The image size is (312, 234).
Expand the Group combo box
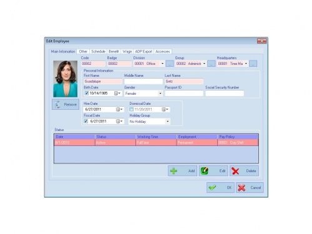[x=204, y=64]
